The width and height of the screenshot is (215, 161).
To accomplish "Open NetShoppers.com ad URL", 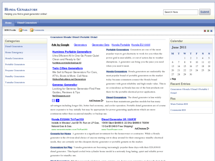I will click(61, 96).
